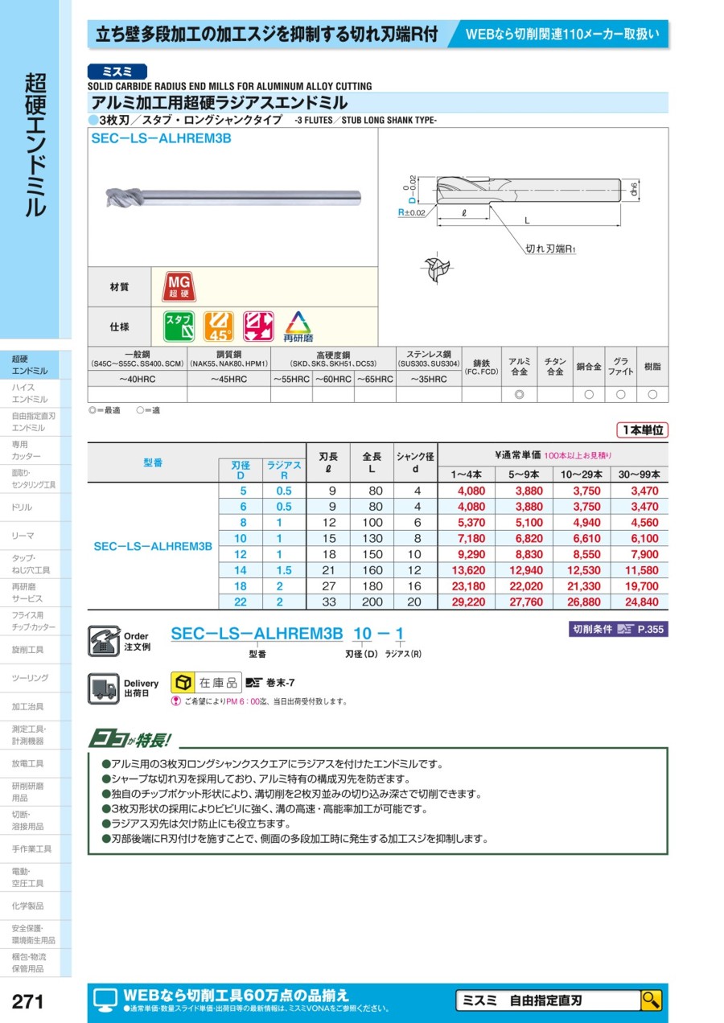Image resolution: width=724 pixels, height=1023 pixels.
Task: Click the 切削条件 P.355 reference link
Action: click(618, 629)
